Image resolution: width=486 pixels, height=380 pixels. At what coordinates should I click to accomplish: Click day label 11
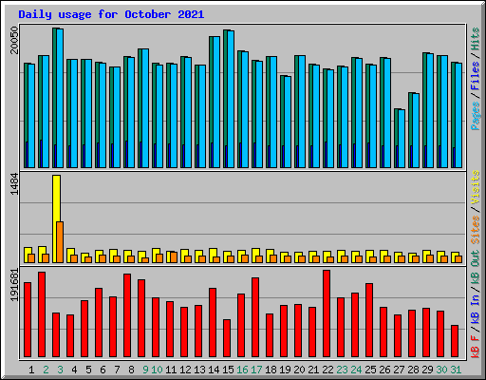(171, 370)
